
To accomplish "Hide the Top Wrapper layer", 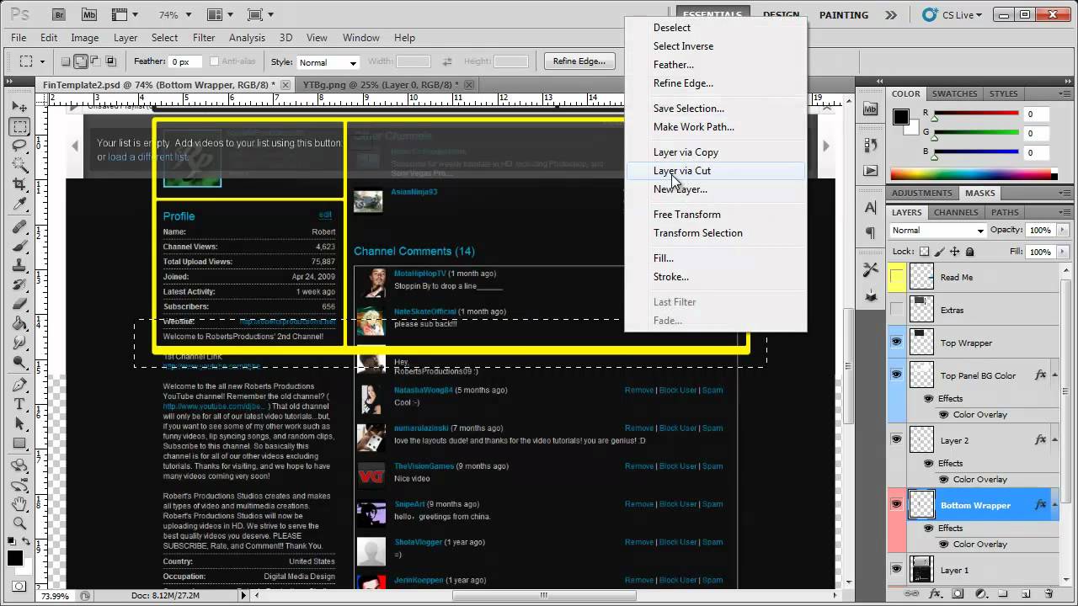I will point(896,343).
